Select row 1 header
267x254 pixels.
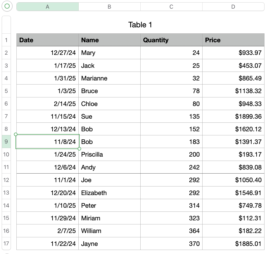click(x=6, y=40)
